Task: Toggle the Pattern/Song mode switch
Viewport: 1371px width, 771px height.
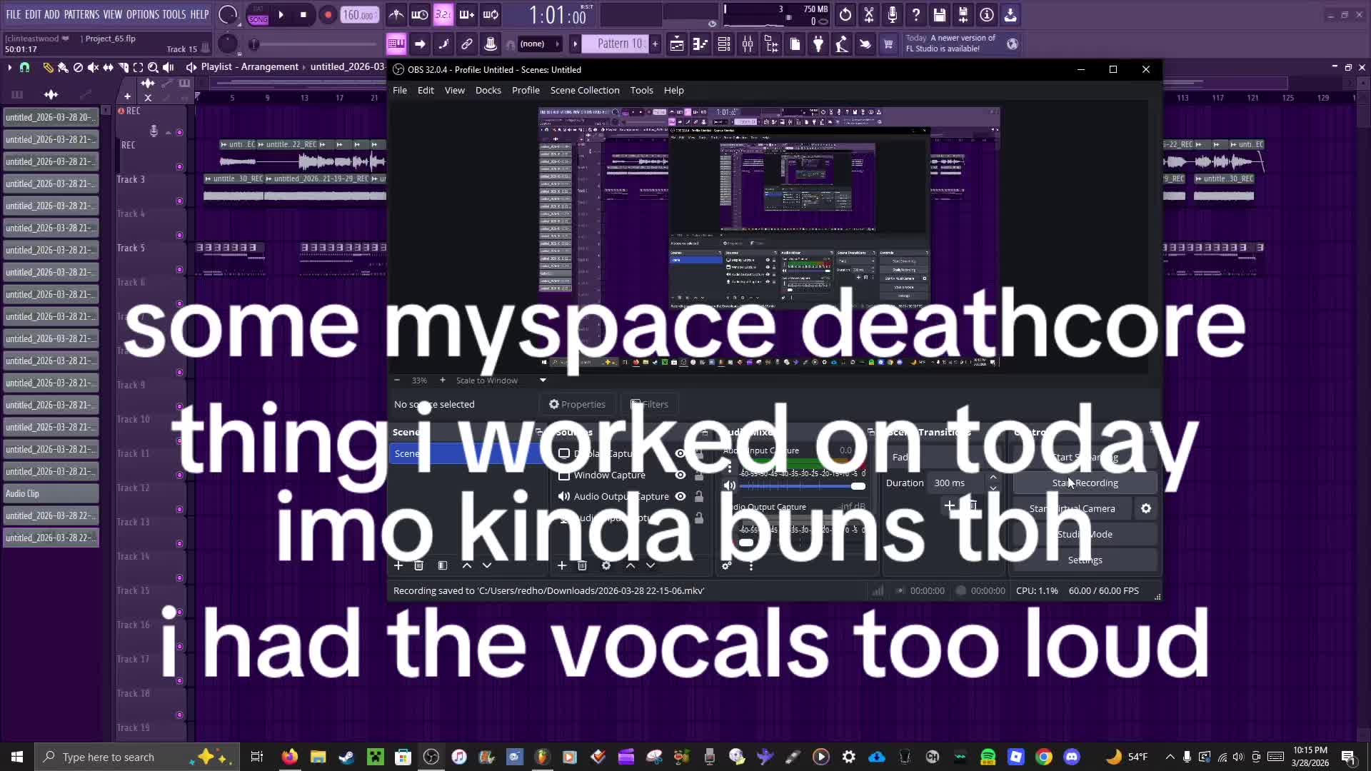Action: [258, 14]
